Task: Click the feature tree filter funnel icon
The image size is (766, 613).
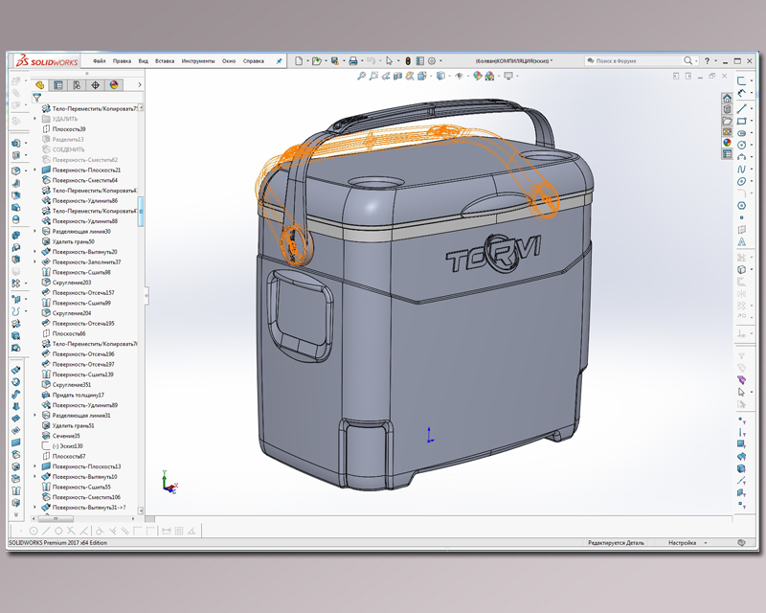Action: click(x=37, y=97)
